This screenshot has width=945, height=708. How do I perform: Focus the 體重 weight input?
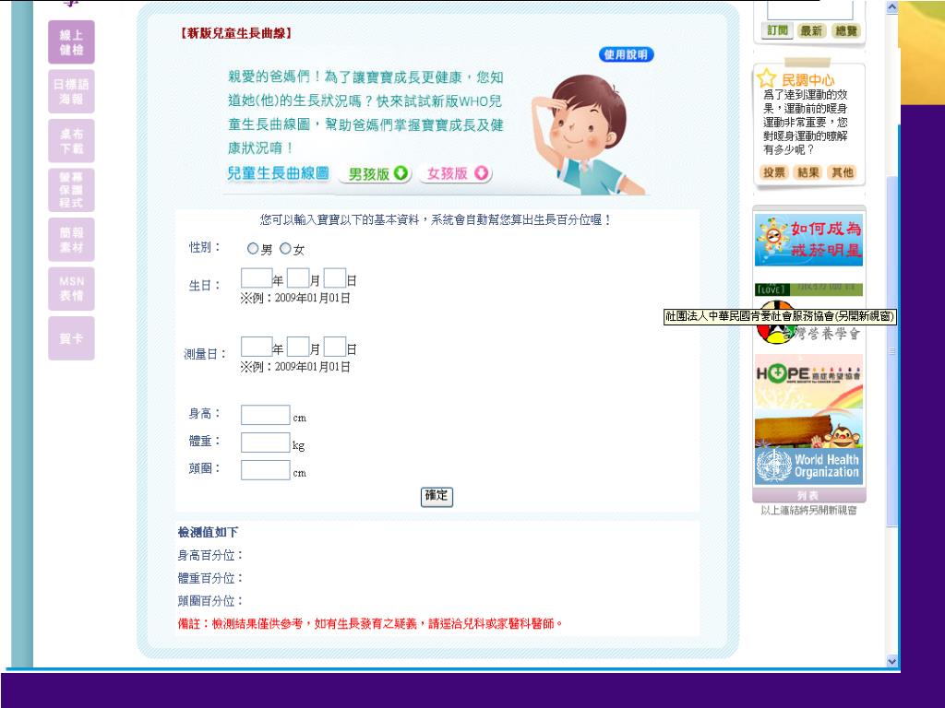click(x=266, y=442)
